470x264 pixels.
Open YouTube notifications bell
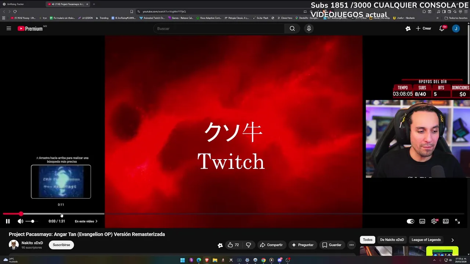pyautogui.click(x=442, y=28)
